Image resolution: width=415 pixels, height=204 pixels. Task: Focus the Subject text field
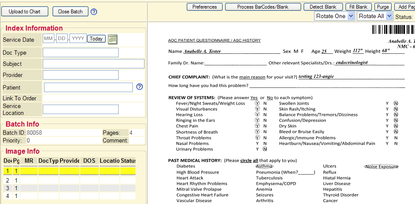tap(93, 64)
